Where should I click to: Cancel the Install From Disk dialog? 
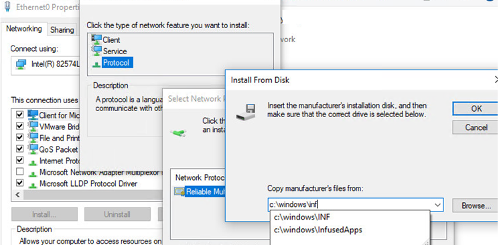476,128
